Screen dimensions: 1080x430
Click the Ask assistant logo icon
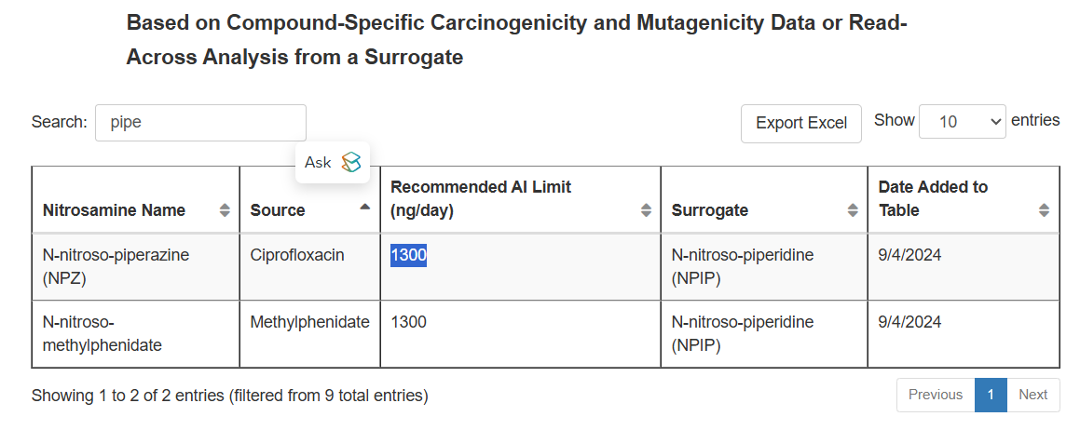351,162
